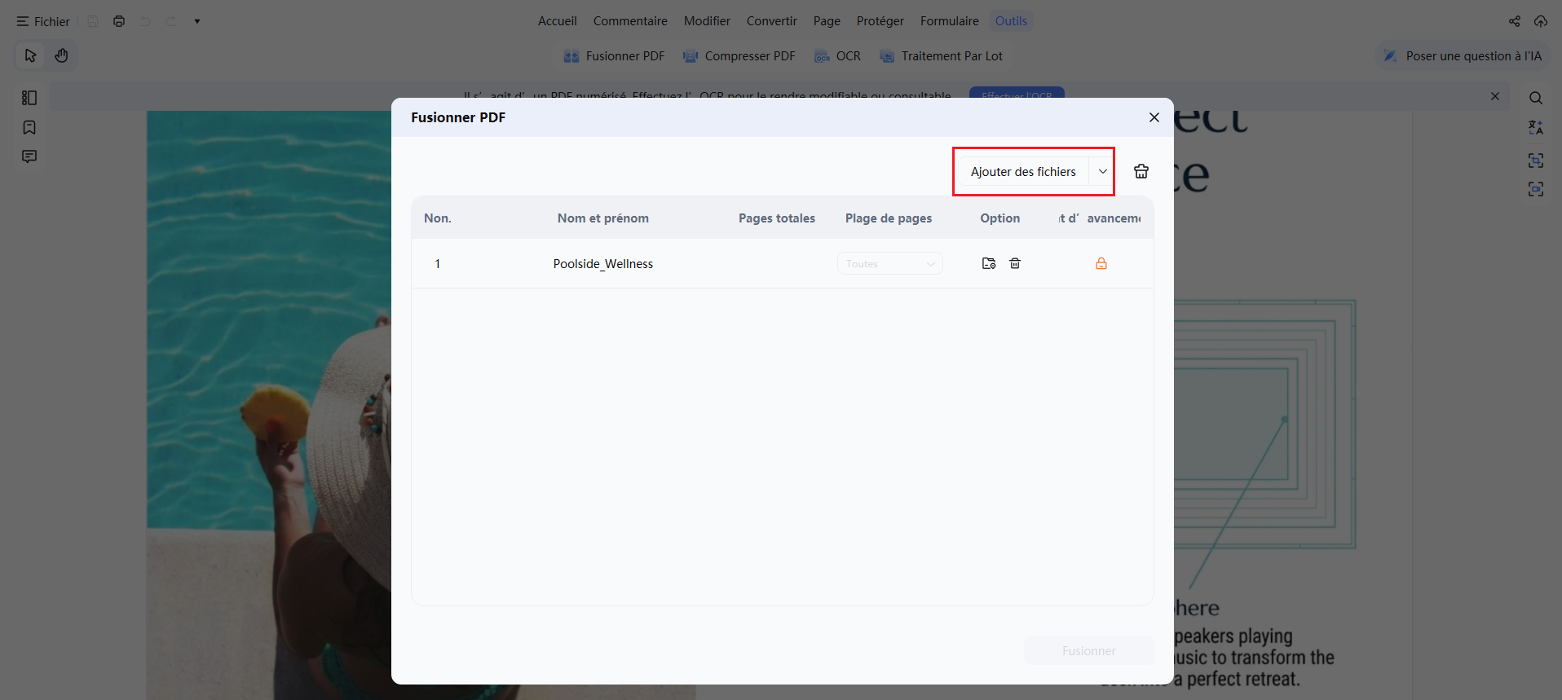The width and height of the screenshot is (1562, 700).
Task: Click the Option column header
Action: point(1000,218)
